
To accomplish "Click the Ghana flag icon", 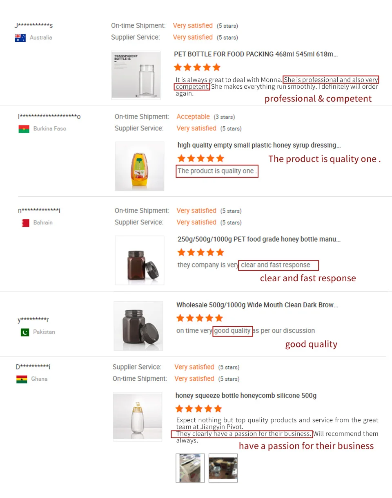I will 22,379.
